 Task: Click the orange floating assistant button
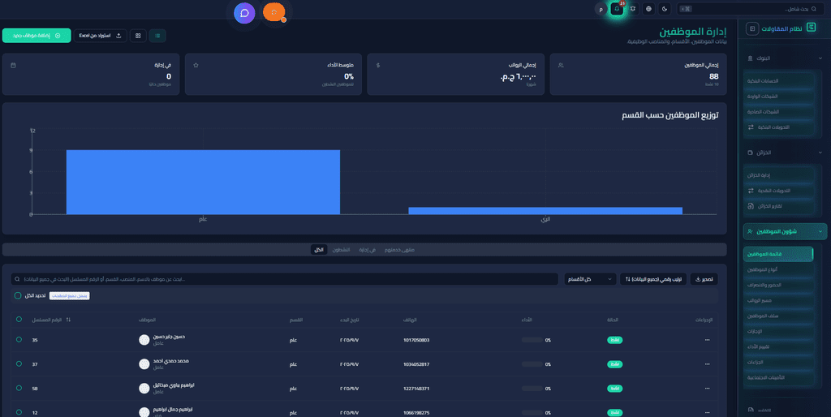[x=274, y=11]
